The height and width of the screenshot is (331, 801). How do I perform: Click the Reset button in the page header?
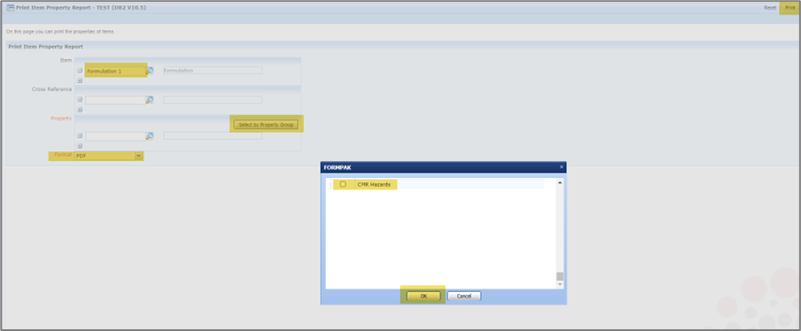770,8
